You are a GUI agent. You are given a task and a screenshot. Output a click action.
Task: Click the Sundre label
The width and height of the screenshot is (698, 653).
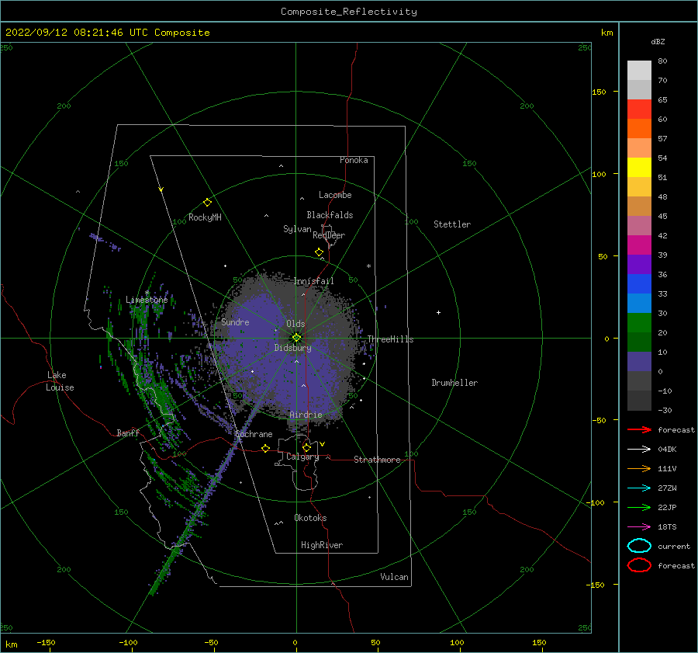click(235, 322)
